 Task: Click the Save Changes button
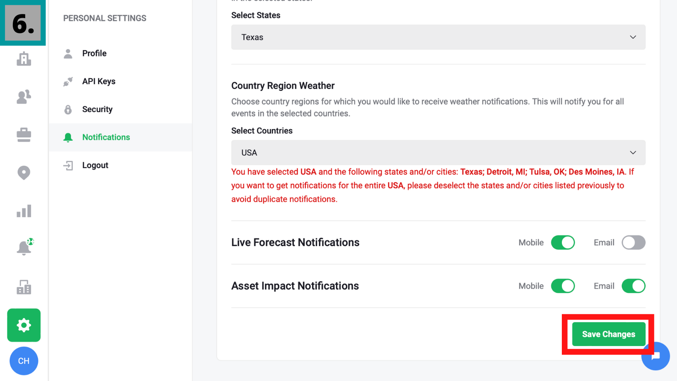(x=608, y=334)
